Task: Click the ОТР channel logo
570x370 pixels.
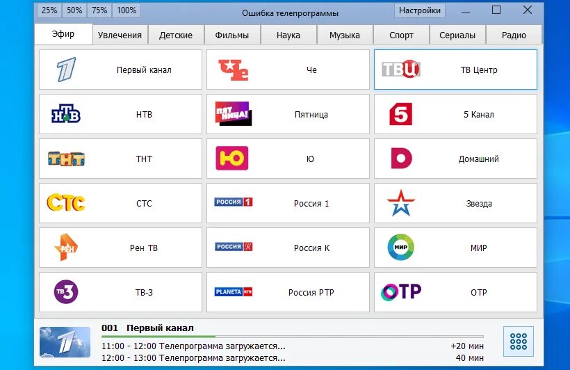Action: click(x=401, y=292)
